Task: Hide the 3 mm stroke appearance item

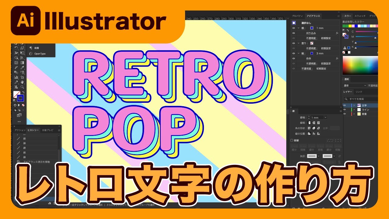Action: pos(294,53)
